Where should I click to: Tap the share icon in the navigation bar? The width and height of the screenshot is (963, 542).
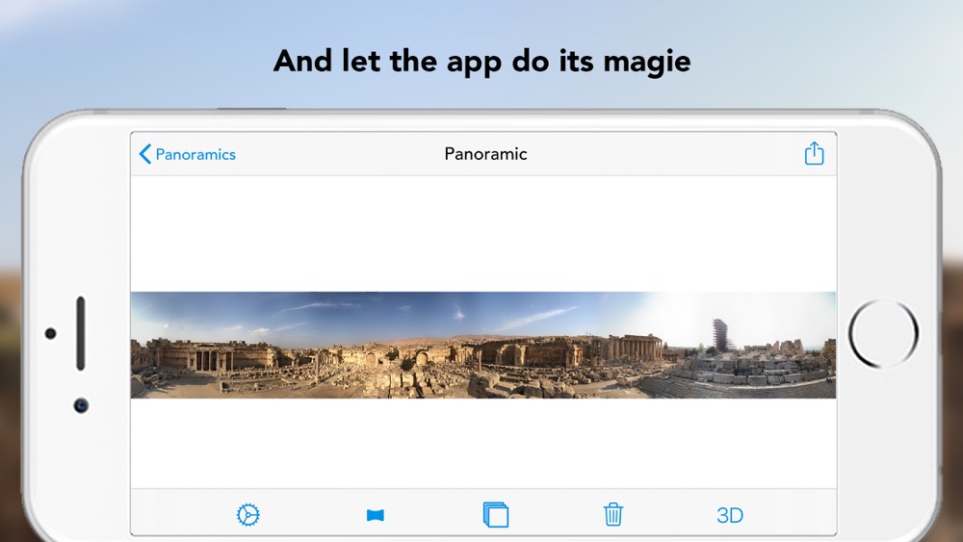pyautogui.click(x=814, y=153)
